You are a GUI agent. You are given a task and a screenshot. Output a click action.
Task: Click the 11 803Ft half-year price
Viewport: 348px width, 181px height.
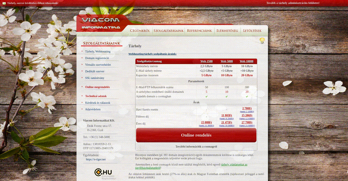pyautogui.click(x=227, y=115)
